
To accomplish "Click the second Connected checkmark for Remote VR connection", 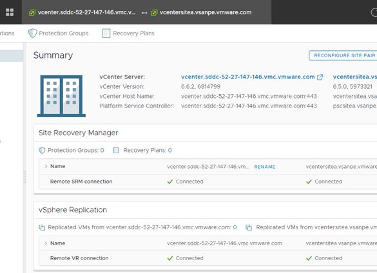I will pos(309,258).
